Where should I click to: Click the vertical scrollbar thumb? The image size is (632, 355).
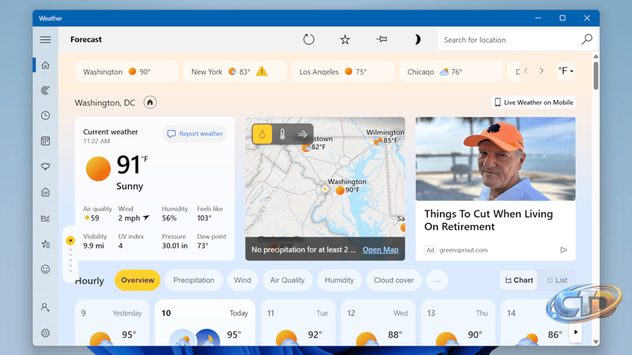tap(595, 75)
